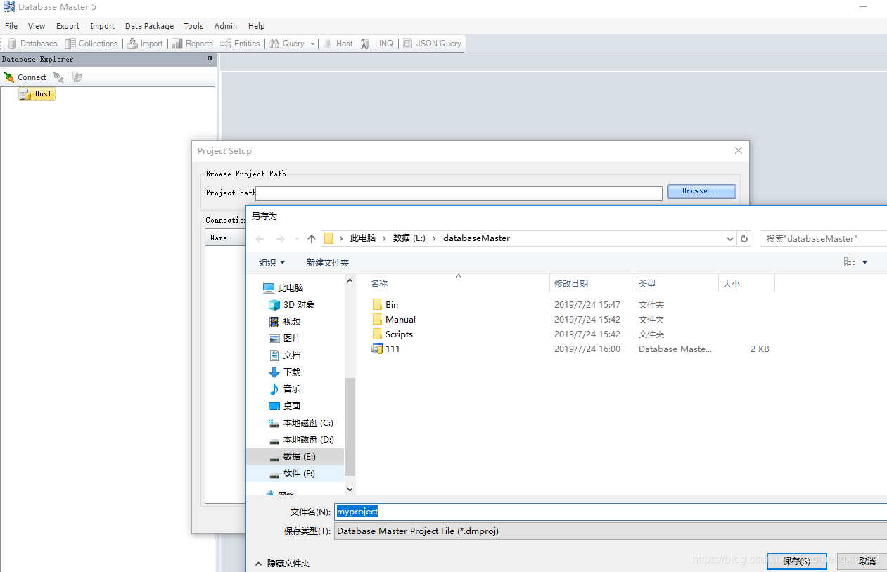The image size is (887, 572).
Task: Click the Project Path input field
Action: [459, 193]
